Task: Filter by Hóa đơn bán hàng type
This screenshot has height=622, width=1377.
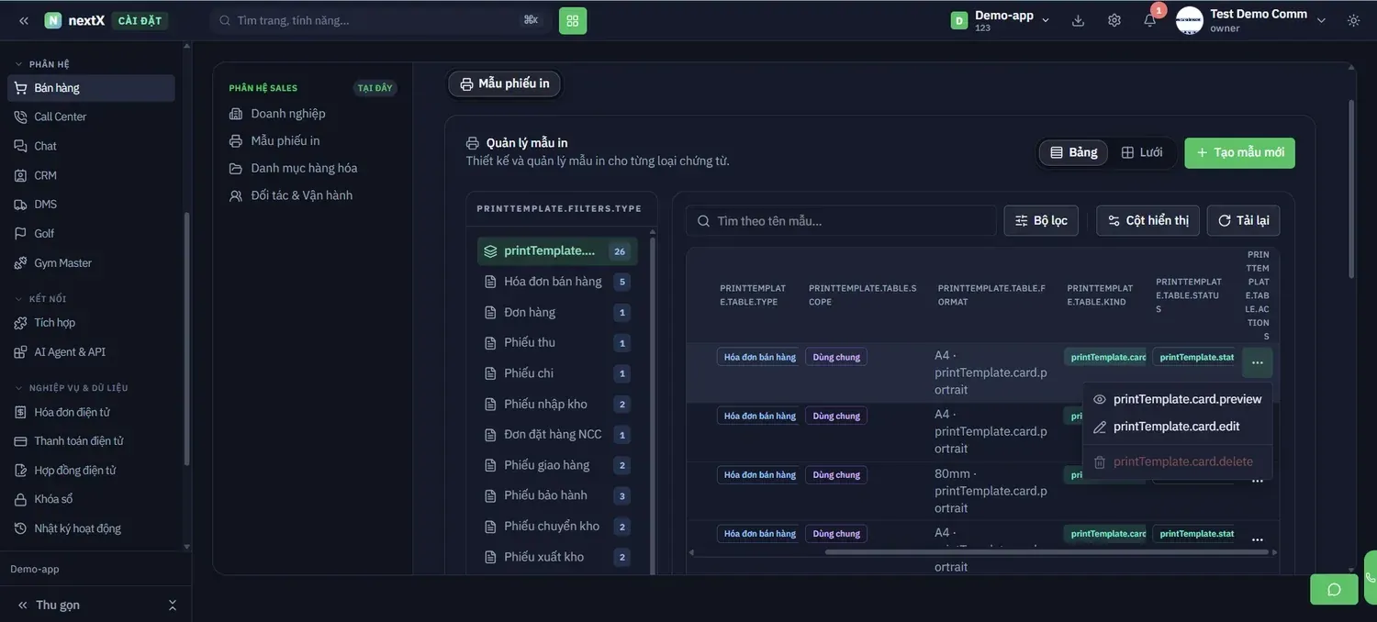Action: [557, 282]
